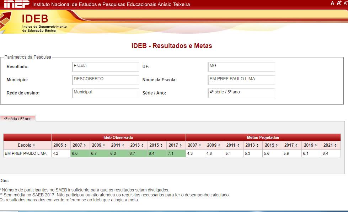Click the projected 5.6 target for 2015

(x=272, y=153)
